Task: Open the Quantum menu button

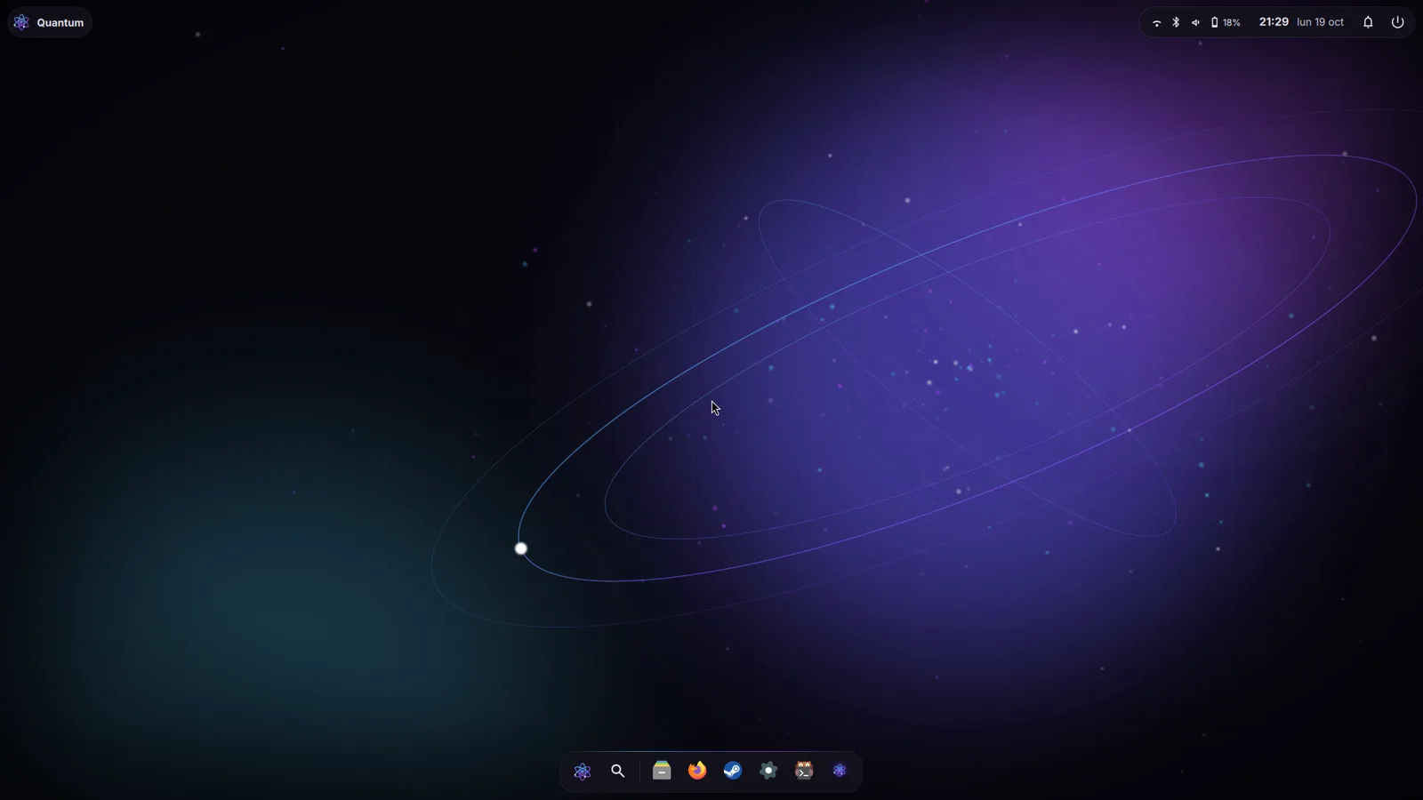Action: 50,22
